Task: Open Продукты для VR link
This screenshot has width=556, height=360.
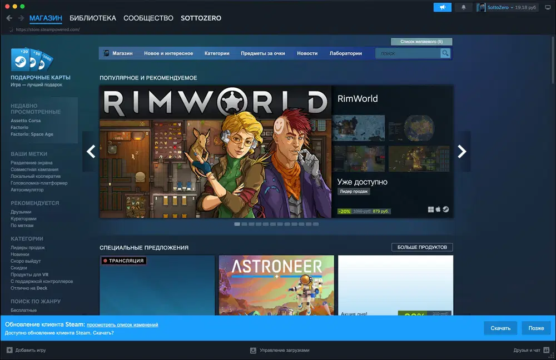Action: (29, 274)
